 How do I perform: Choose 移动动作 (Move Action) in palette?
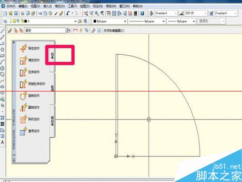(30, 48)
